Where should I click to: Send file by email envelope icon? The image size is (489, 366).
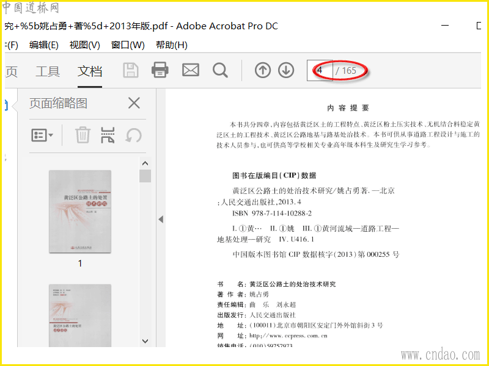pyautogui.click(x=191, y=70)
